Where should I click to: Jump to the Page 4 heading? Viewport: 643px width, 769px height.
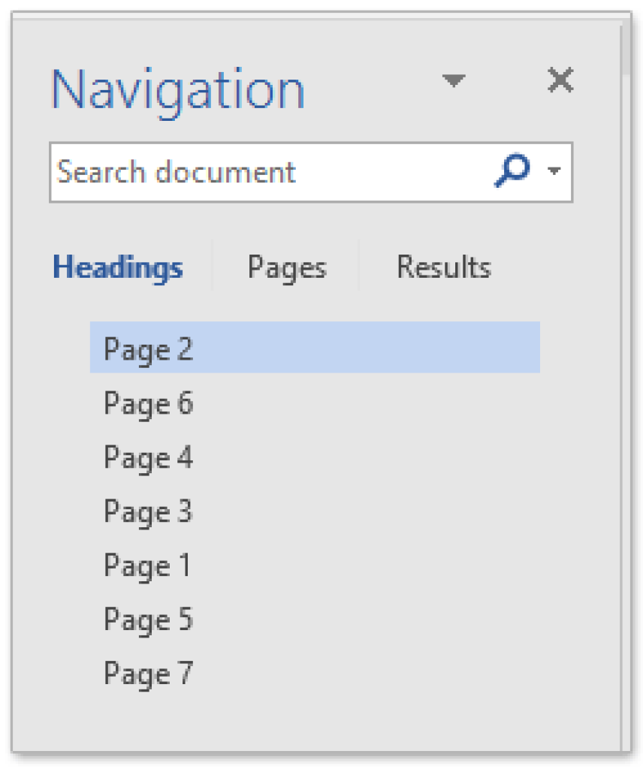coord(148,457)
